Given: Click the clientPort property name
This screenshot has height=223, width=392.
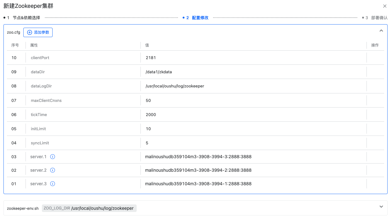Looking at the screenshot, I should click(40, 58).
